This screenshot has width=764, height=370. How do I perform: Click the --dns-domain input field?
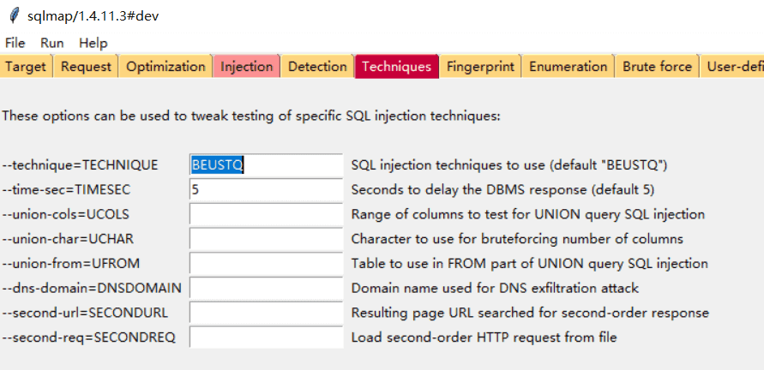point(266,289)
